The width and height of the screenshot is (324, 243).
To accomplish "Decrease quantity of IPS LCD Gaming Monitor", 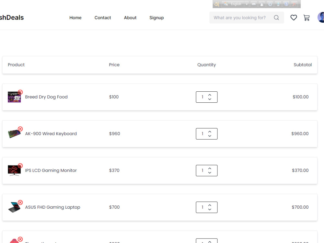I will click(210, 173).
